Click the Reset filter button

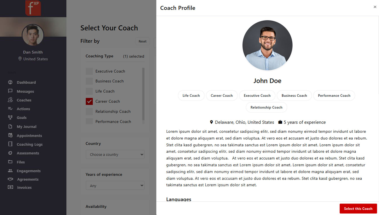(142, 41)
